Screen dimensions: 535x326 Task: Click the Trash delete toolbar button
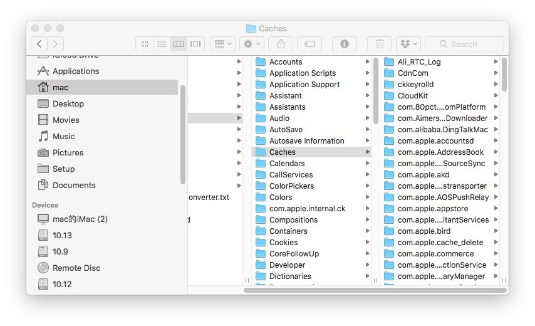point(380,44)
